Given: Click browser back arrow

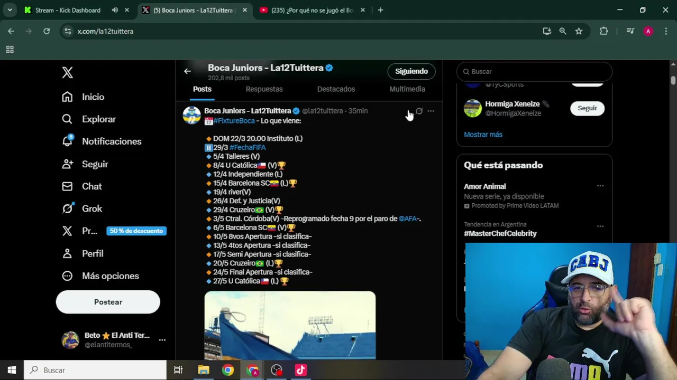Looking at the screenshot, I should pyautogui.click(x=11, y=31).
